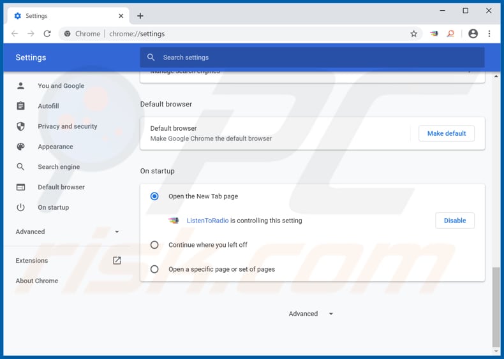The width and height of the screenshot is (504, 359).
Task: Click the red magnifier extension icon
Action: 451,34
